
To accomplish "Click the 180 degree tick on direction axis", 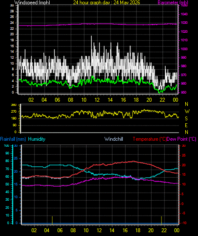I will pos(14,119).
